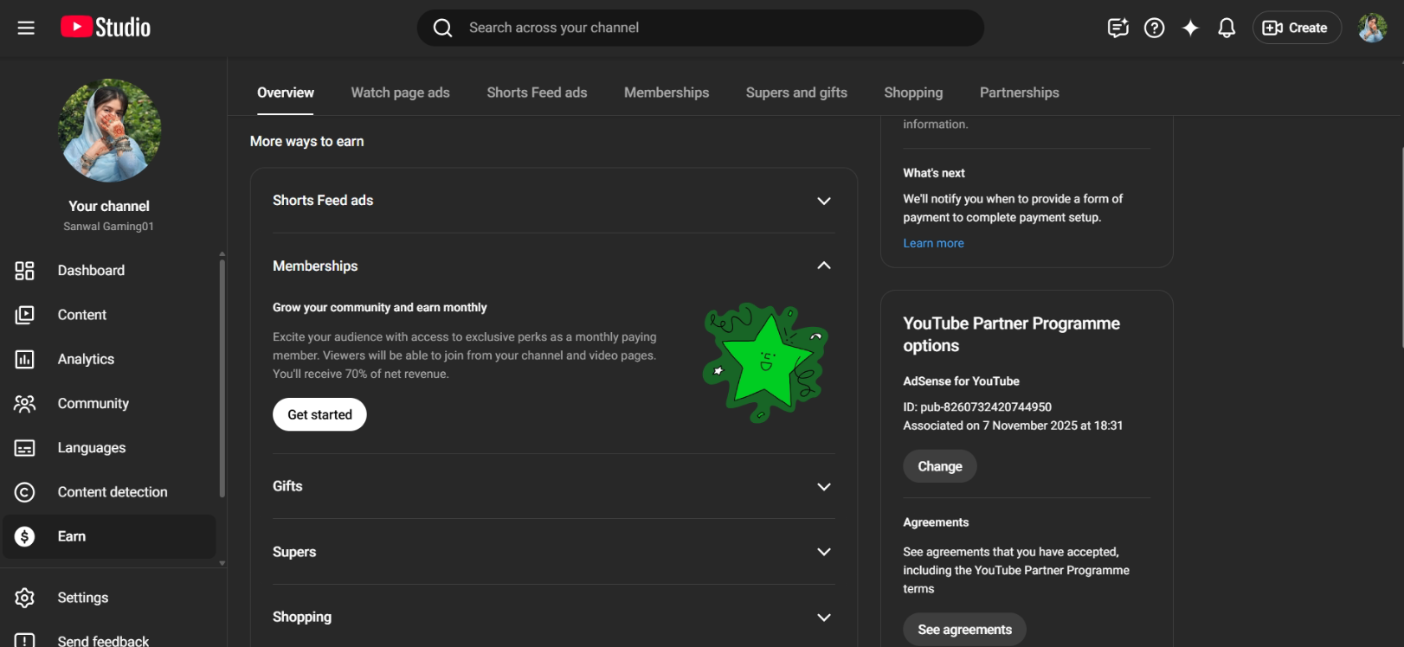Click the Languages subtitles icon
Viewport: 1404px width, 647px height.
pyautogui.click(x=24, y=448)
